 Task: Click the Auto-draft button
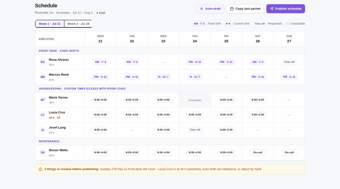click(x=210, y=9)
